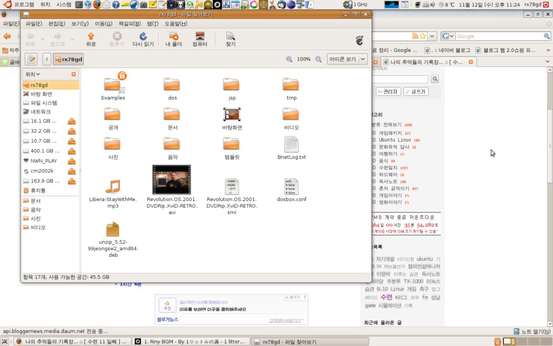Open the 보기(V) menu
This screenshot has height=346, width=553.
[80, 23]
